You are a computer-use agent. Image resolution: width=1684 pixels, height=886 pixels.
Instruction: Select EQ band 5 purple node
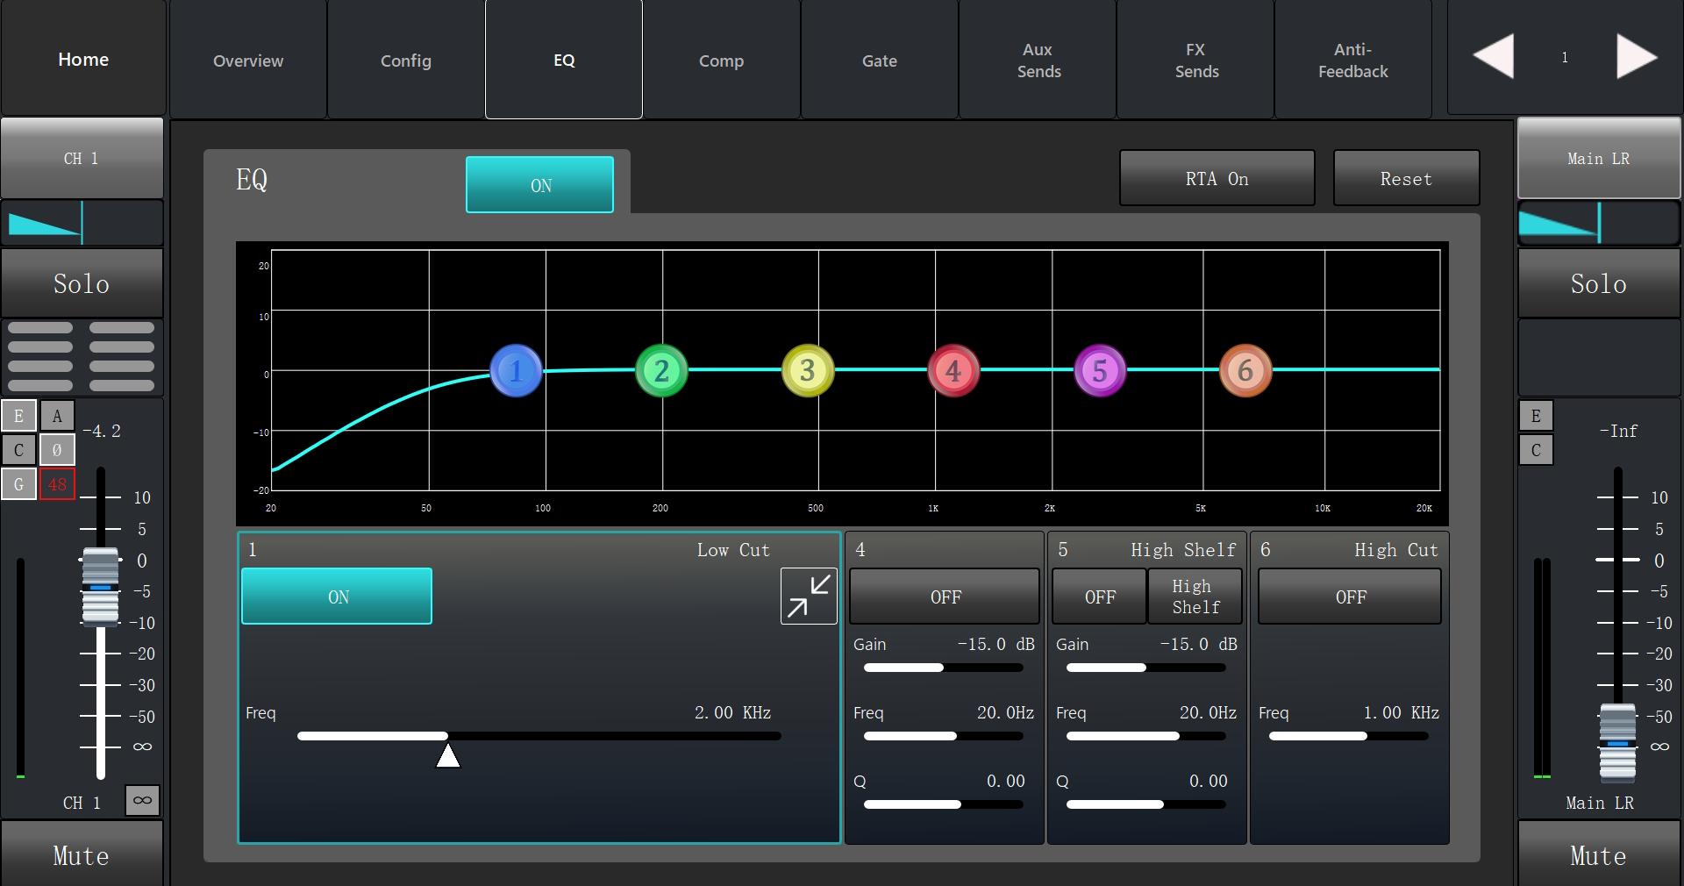click(1100, 370)
